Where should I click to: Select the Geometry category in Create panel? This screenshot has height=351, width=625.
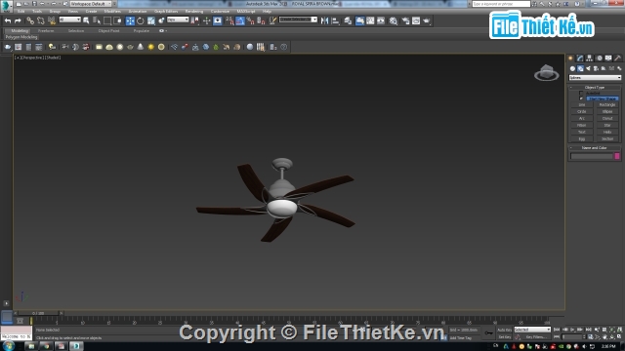[572, 68]
